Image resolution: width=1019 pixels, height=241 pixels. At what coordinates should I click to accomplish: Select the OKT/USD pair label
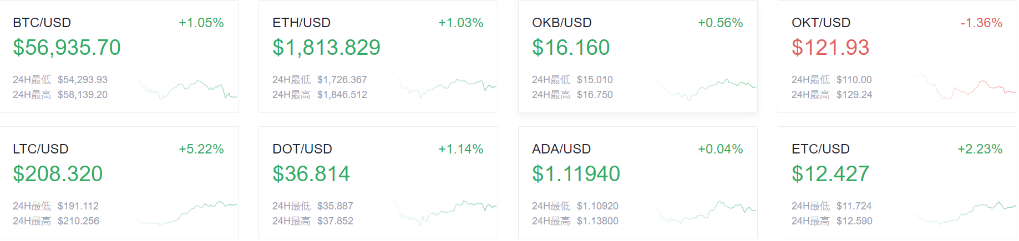tap(820, 23)
